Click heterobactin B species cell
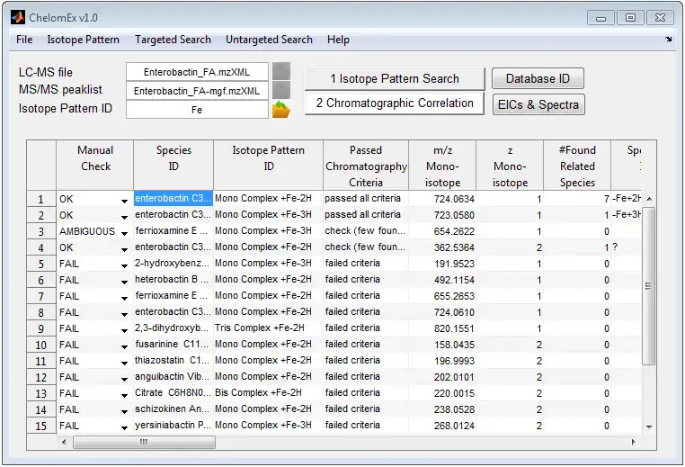Image resolution: width=685 pixels, height=467 pixels. tap(173, 279)
